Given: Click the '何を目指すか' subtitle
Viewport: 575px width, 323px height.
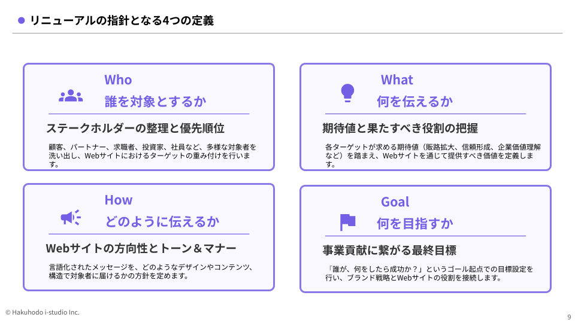Looking at the screenshot, I should (x=414, y=223).
